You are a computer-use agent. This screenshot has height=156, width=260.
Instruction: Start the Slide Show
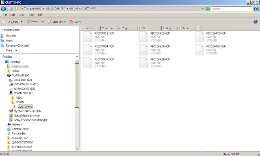[x=56, y=22]
